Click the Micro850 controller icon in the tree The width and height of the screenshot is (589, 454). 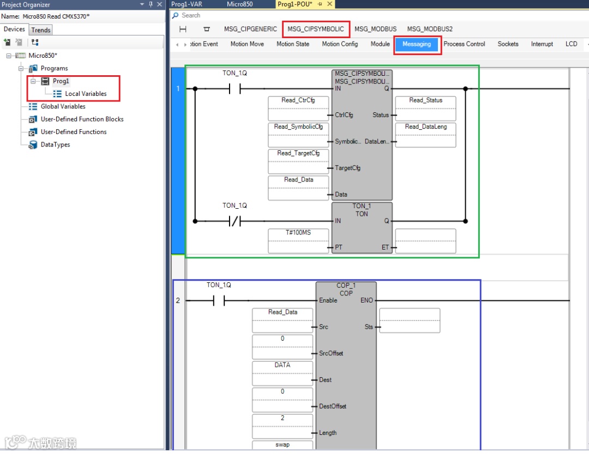pos(20,56)
